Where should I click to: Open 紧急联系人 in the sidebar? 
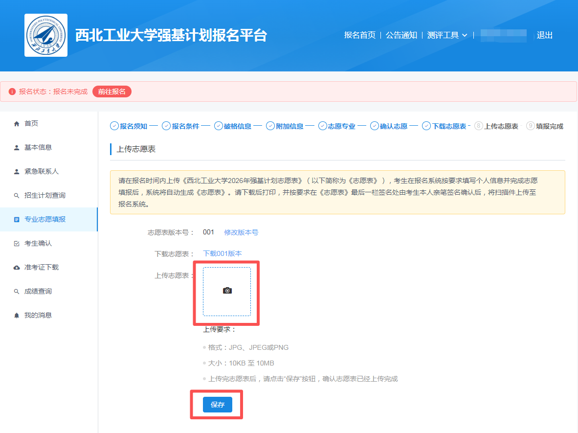[x=42, y=172]
